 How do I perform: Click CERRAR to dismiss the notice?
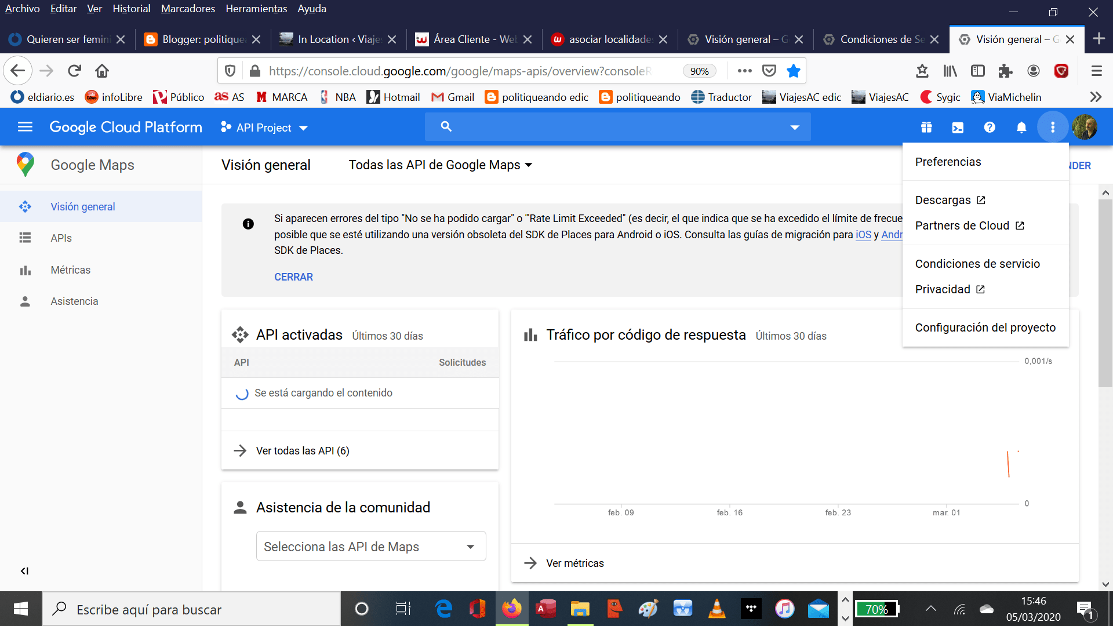pos(293,277)
